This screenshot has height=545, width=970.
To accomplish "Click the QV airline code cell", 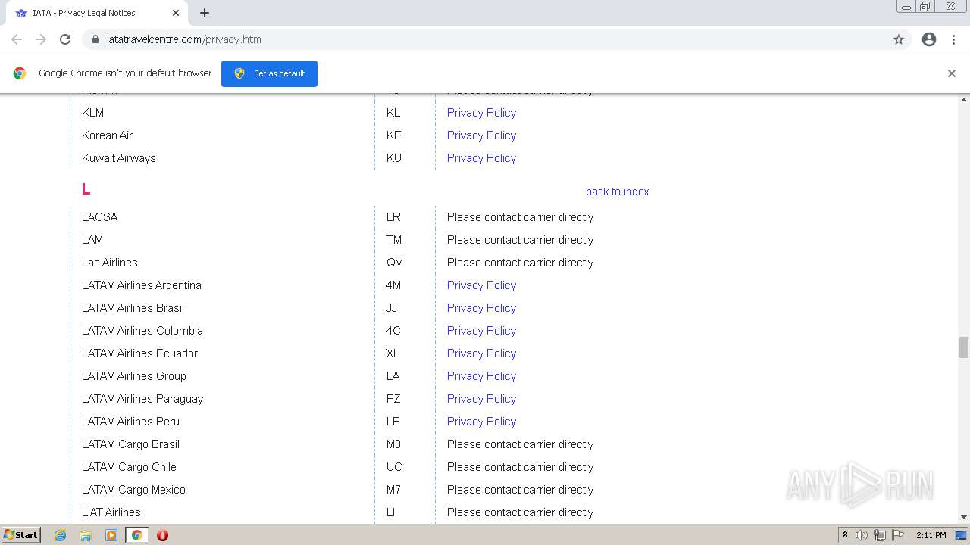I will 394,263.
